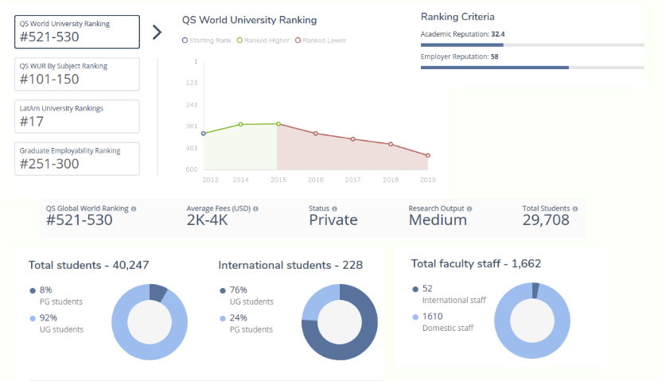Open the QS WUR By Subject Ranking card
This screenshot has height=381, width=662.
point(77,74)
